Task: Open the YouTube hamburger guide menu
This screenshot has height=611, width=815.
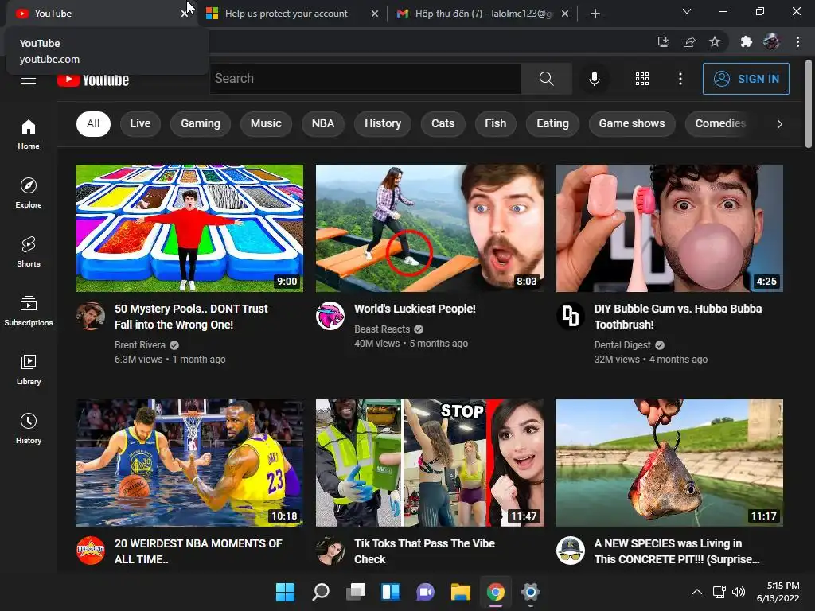Action: (29, 80)
